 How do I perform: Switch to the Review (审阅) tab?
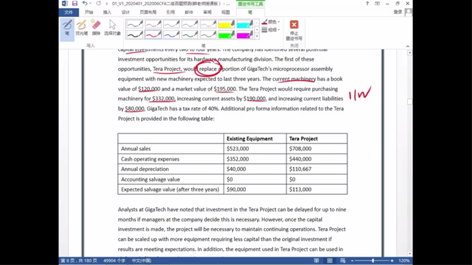207,12
